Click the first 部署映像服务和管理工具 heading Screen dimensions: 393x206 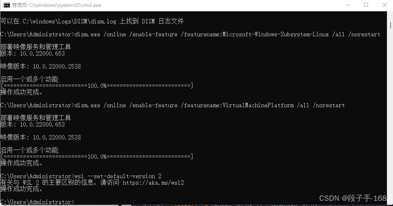click(35, 47)
